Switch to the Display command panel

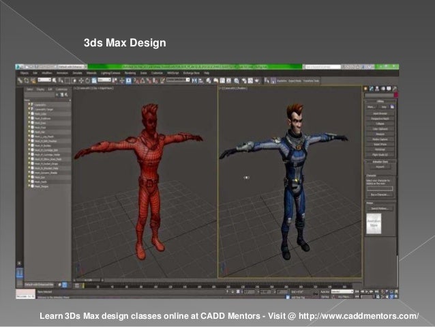coord(389,89)
